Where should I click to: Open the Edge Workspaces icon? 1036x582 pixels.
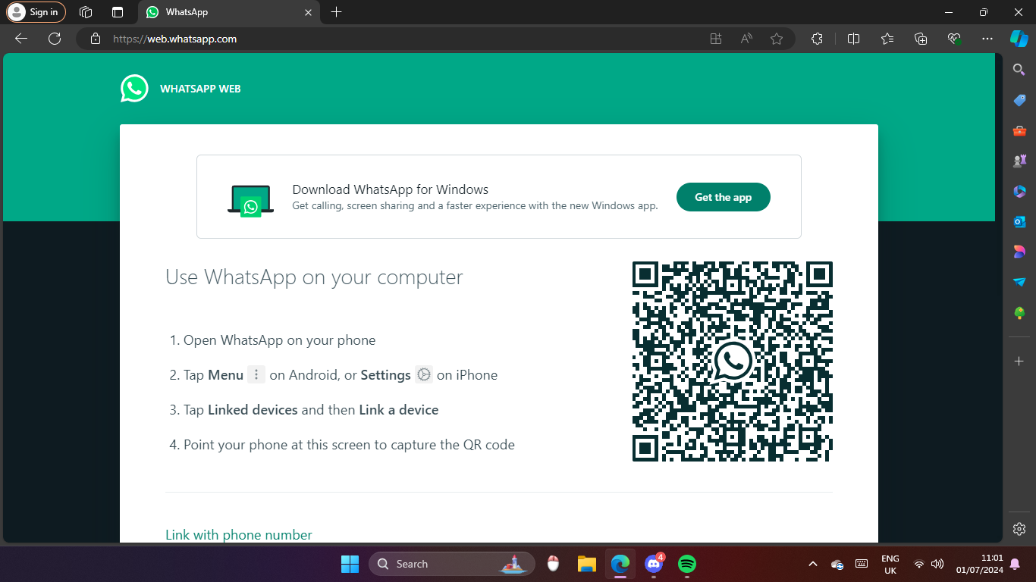click(x=86, y=12)
